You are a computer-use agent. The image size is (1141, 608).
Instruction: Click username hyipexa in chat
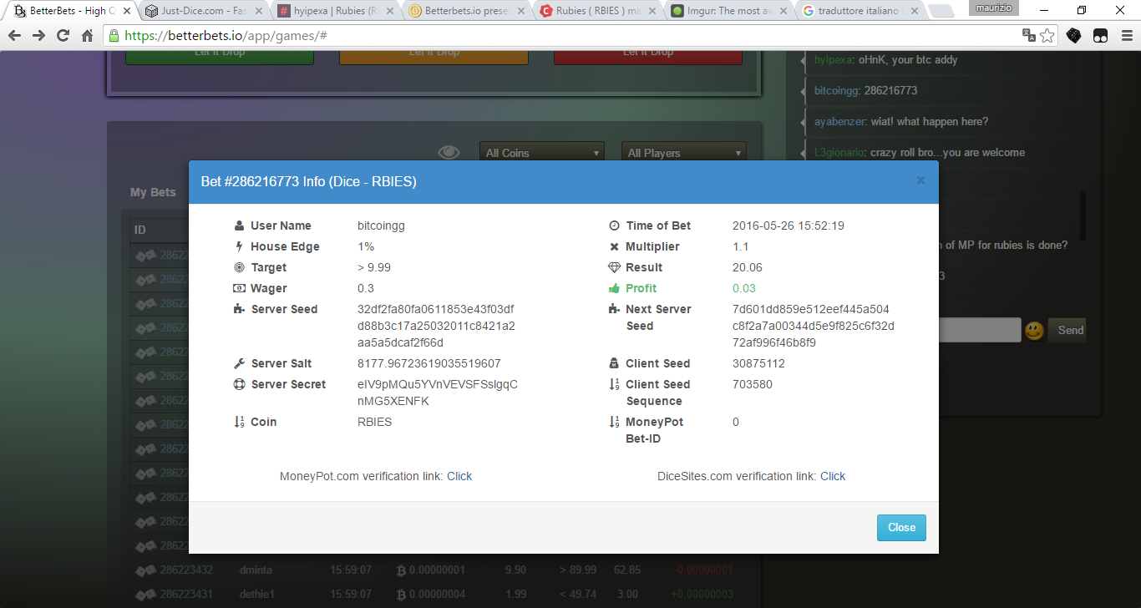[834, 59]
